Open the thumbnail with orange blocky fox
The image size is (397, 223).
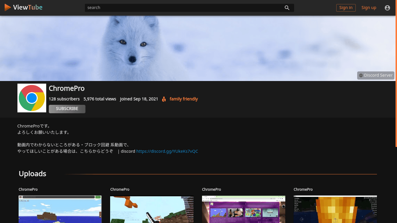click(152, 209)
